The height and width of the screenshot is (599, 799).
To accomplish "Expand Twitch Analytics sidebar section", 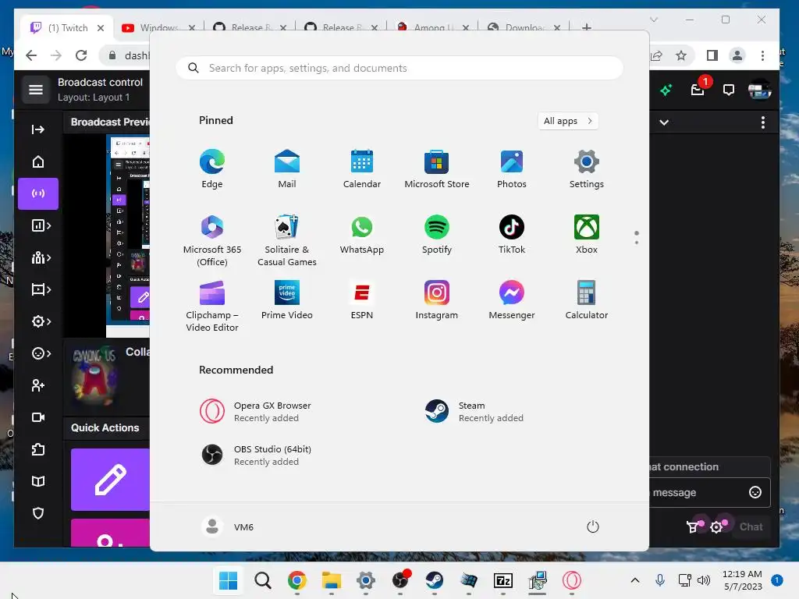I will [41, 225].
